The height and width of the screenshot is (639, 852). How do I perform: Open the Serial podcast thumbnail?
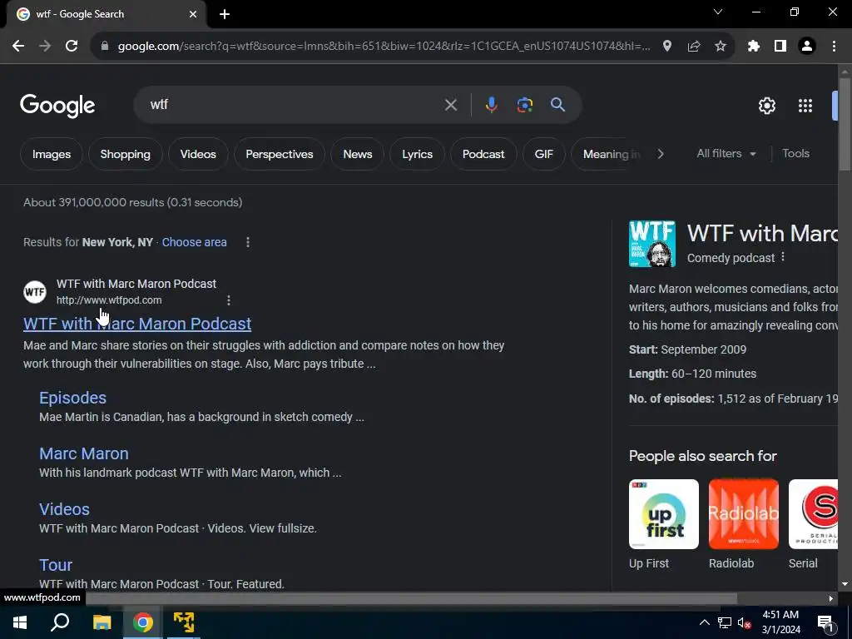pos(813,514)
